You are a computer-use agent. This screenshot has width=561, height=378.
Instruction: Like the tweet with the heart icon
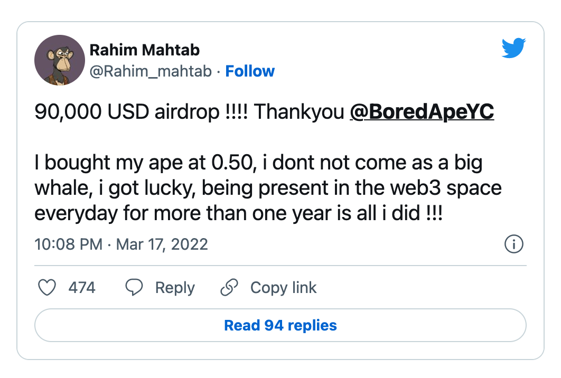48,288
